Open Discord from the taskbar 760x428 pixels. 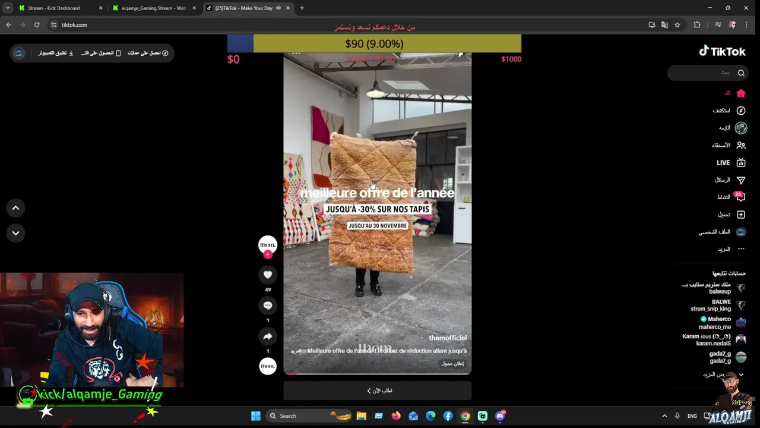click(500, 416)
